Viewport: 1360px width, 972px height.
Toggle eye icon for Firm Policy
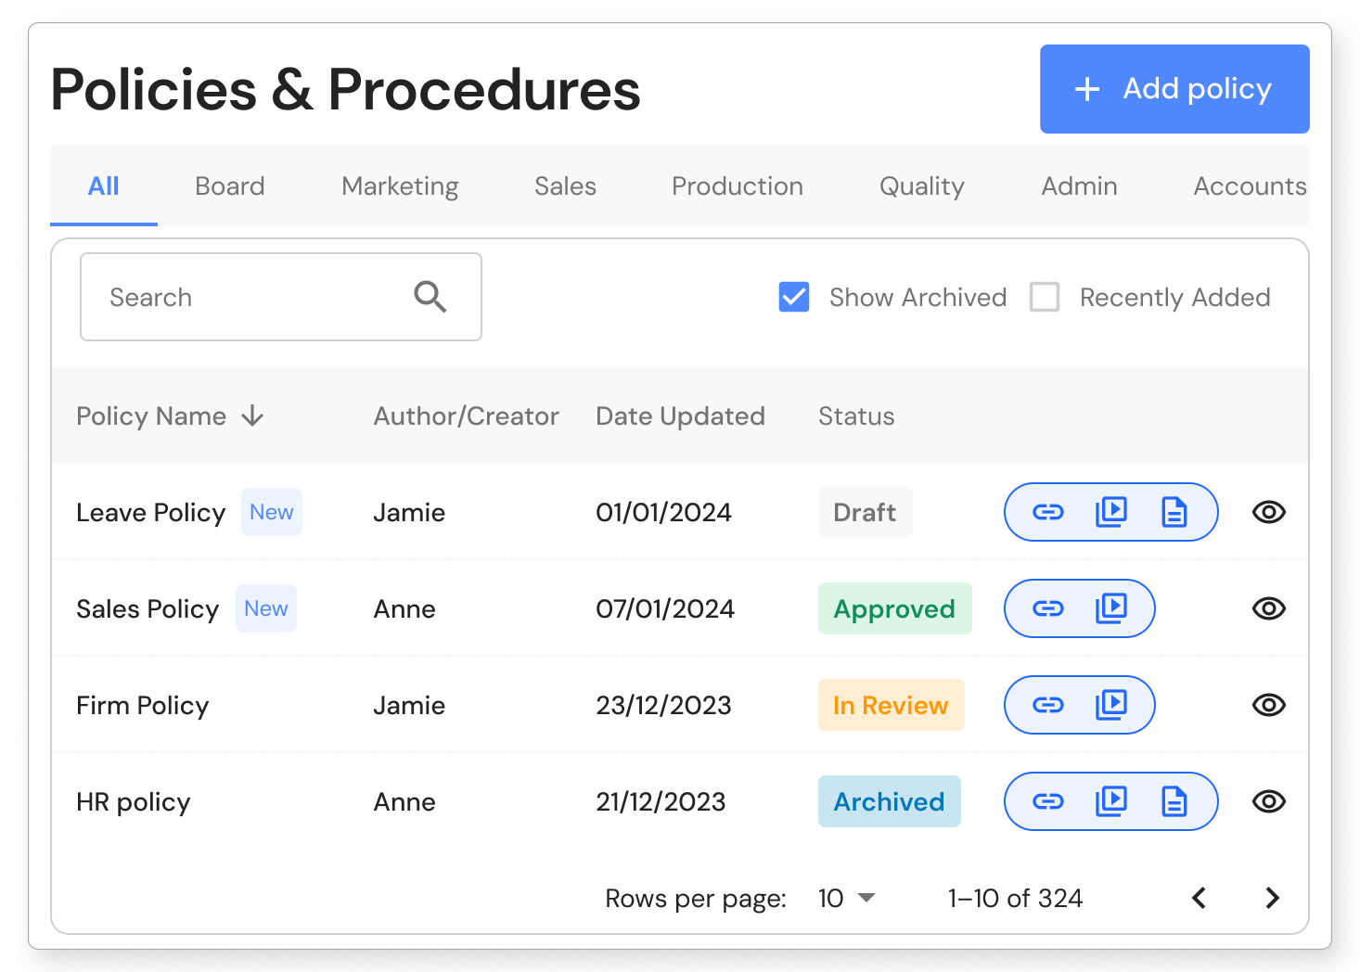[x=1268, y=705]
